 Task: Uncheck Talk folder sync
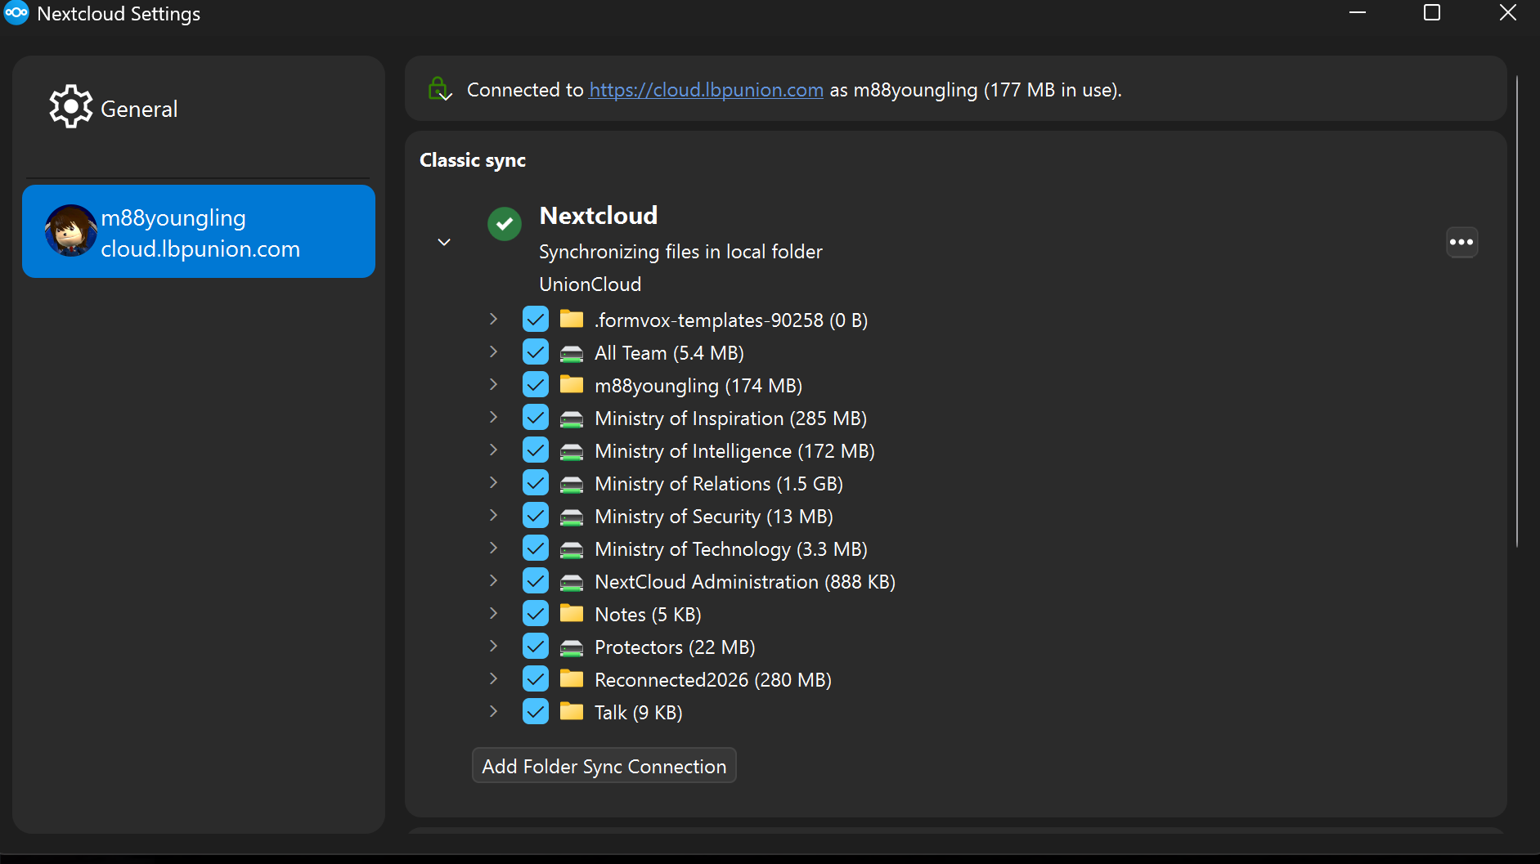(x=536, y=711)
